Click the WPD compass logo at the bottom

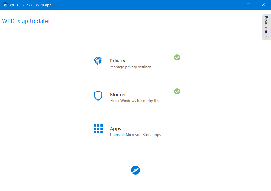tap(135, 170)
